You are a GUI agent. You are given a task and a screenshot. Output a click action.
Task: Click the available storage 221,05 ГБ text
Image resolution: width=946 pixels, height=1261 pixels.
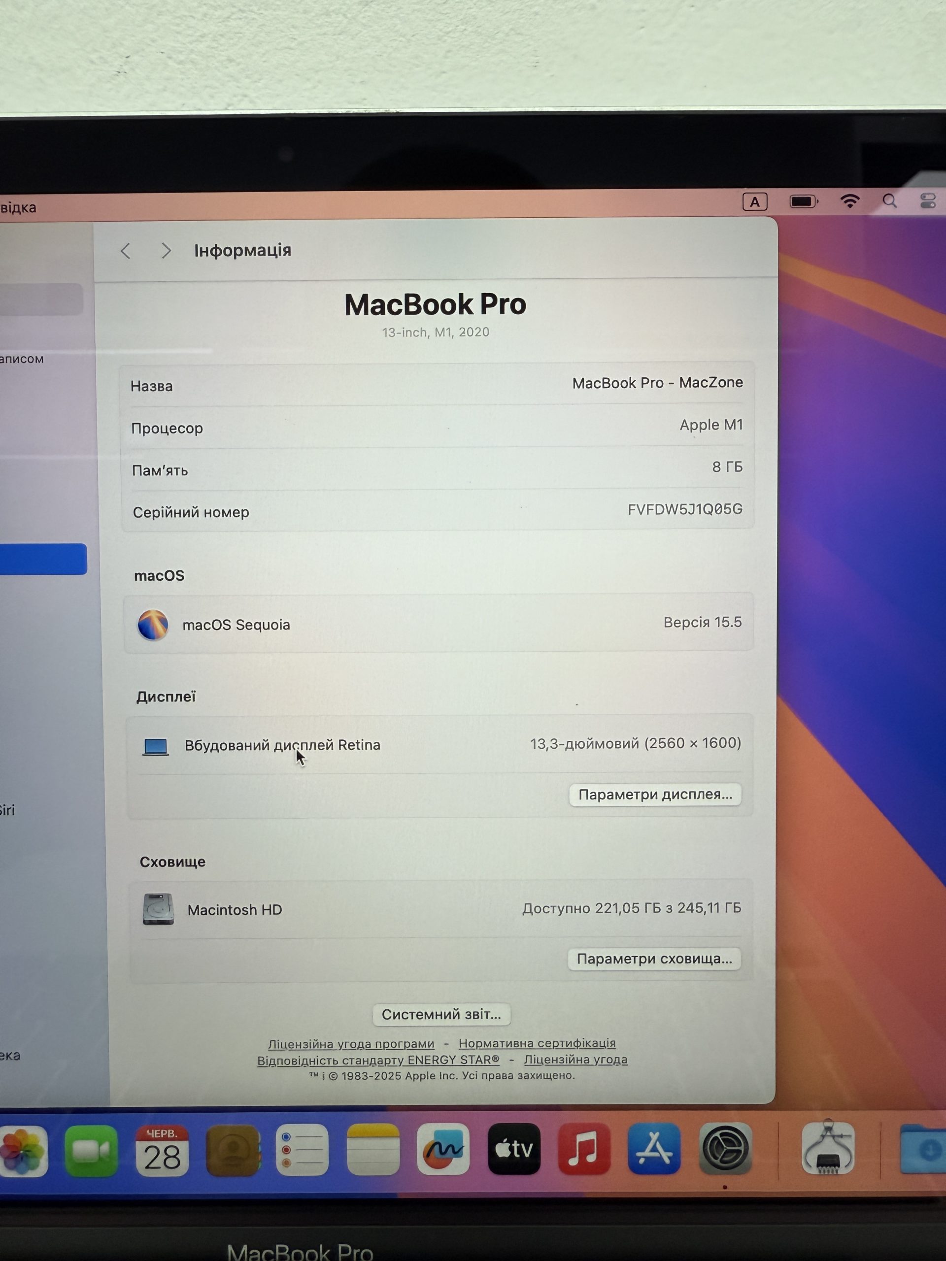[631, 908]
